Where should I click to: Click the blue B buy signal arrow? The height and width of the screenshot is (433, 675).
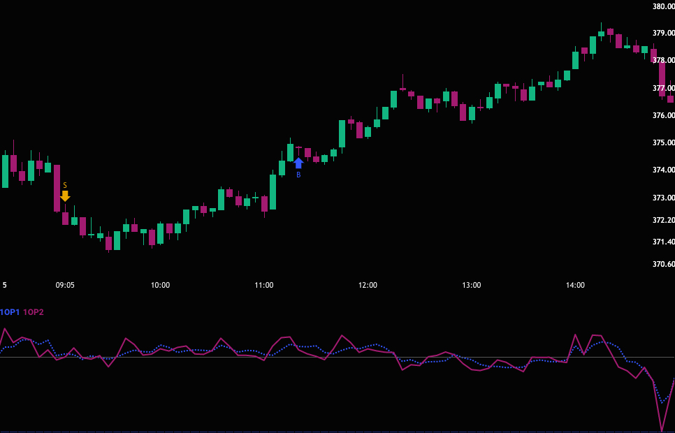click(298, 163)
